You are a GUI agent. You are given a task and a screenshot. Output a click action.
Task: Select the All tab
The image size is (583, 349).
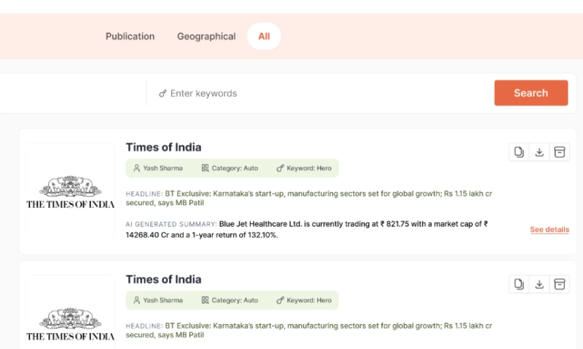[x=264, y=36]
